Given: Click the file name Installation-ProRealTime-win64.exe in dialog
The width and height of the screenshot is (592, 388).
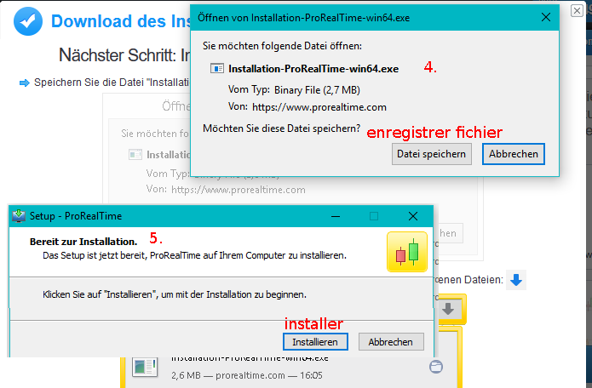Looking at the screenshot, I should [313, 69].
